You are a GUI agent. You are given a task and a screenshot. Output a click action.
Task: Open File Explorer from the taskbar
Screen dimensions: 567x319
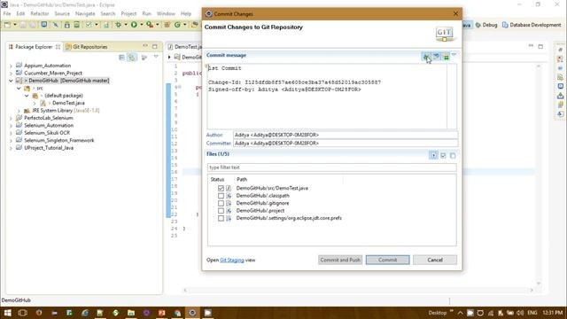[x=131, y=313]
